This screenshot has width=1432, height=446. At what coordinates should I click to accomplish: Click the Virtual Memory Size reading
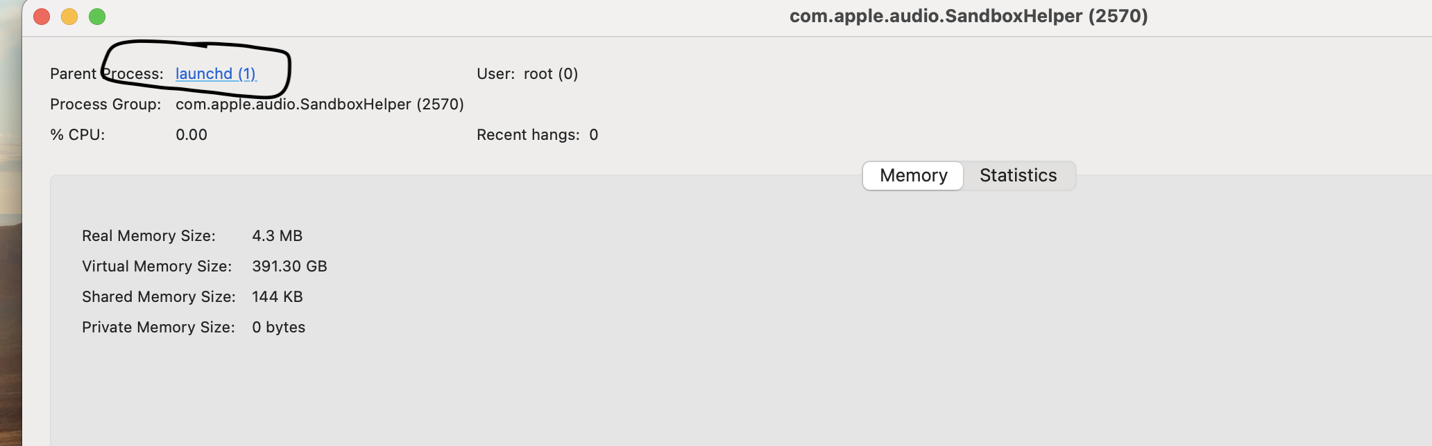point(290,266)
